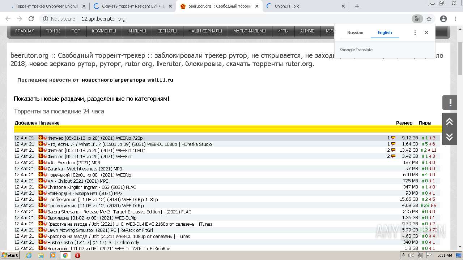463x260 pixels.
Task: Click Показать новые раздачи, разделенные по категориям
Action: tap(92, 99)
